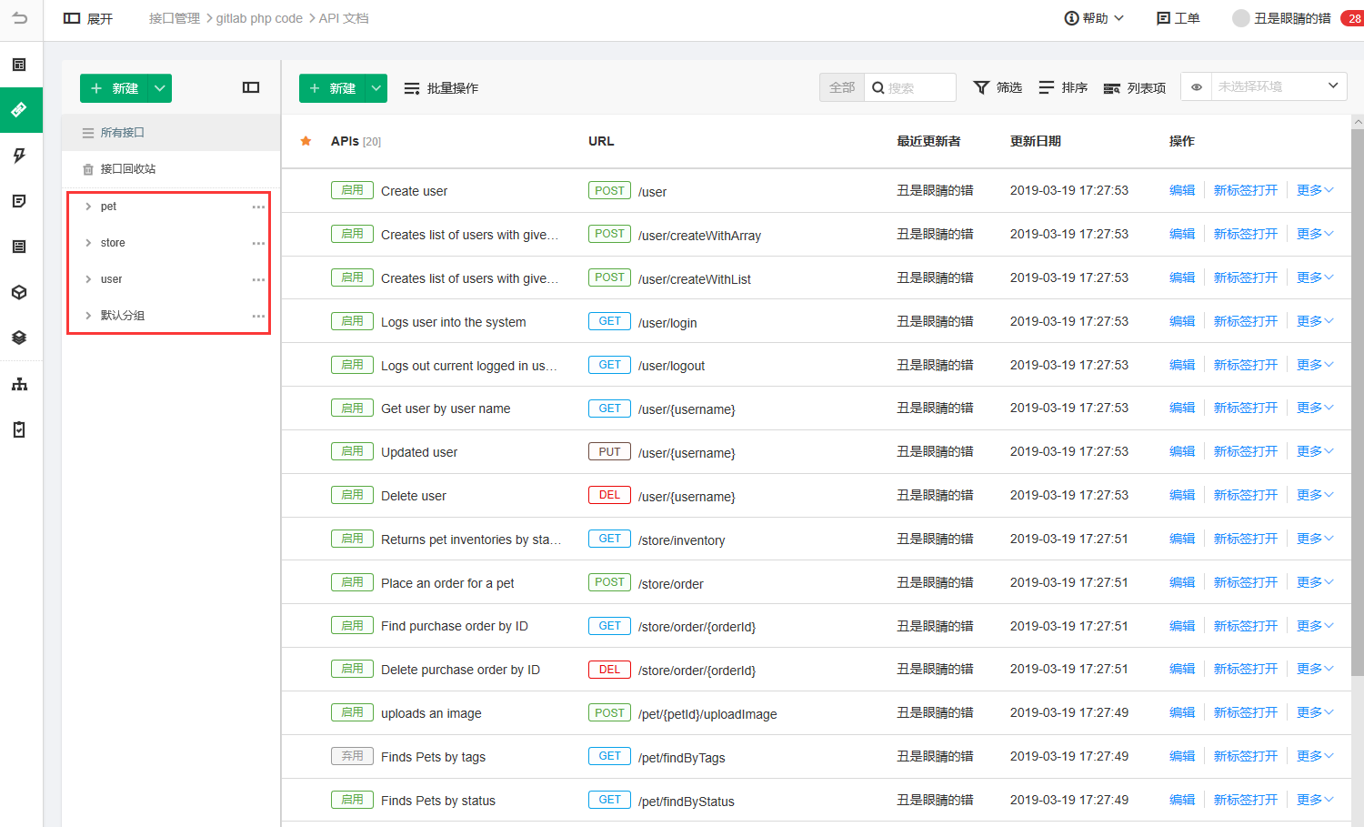Image resolution: width=1364 pixels, height=827 pixels.
Task: Open the layers stack sidebar icon
Action: pos(19,338)
